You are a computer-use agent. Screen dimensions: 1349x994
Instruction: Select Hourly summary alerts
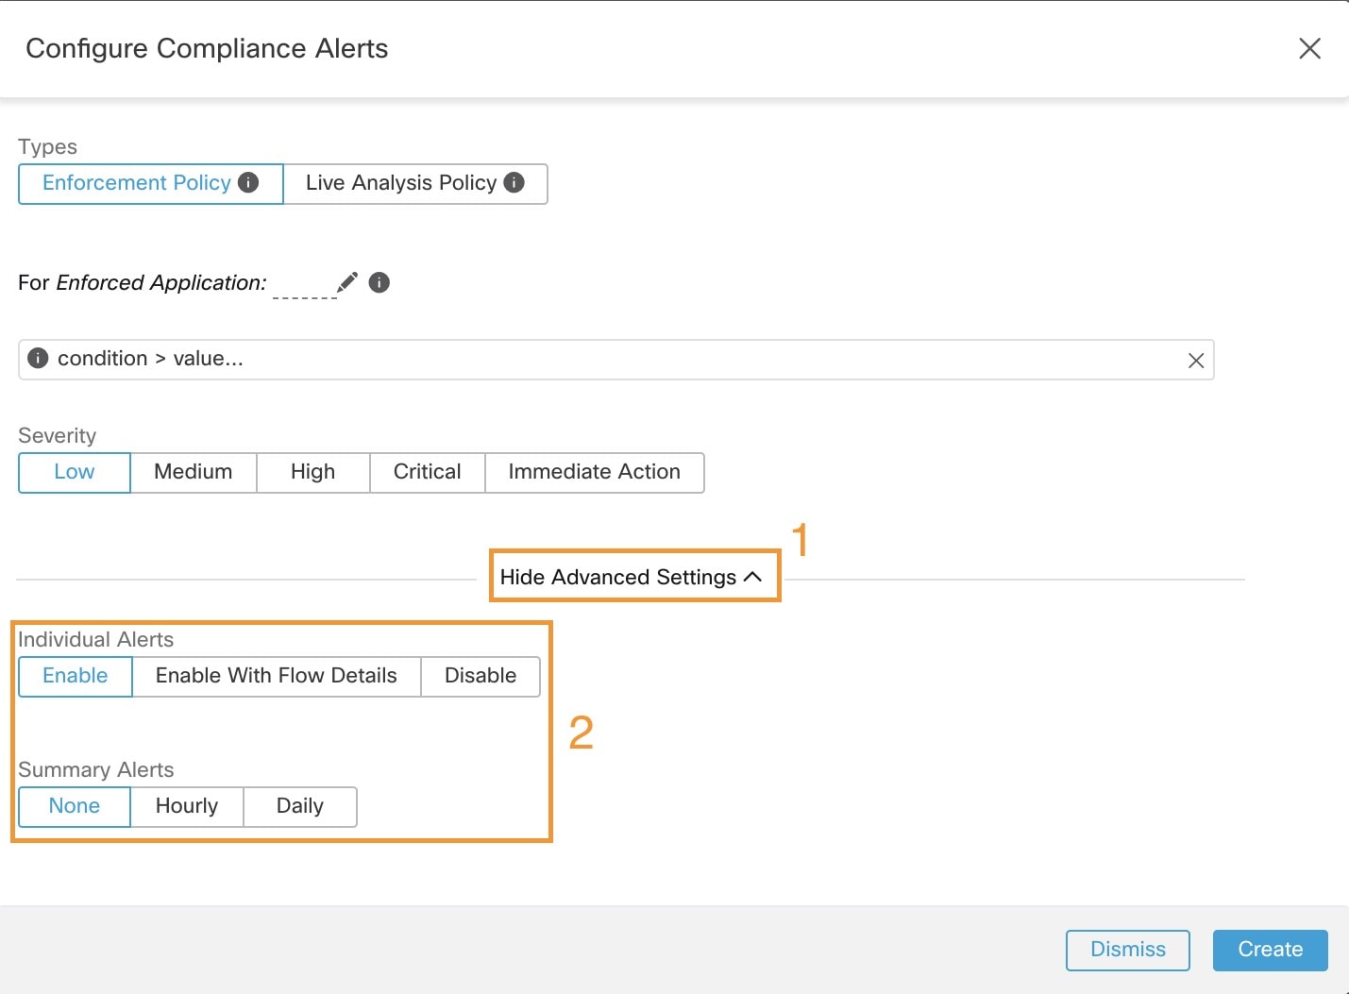186,806
